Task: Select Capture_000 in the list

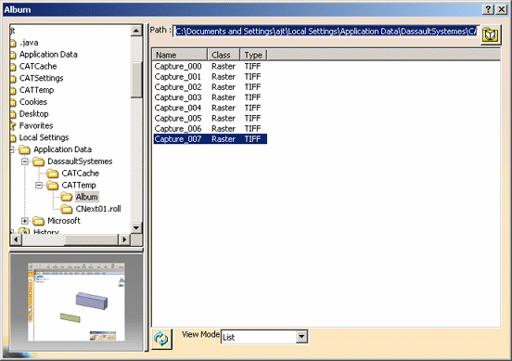Action: click(x=211, y=66)
